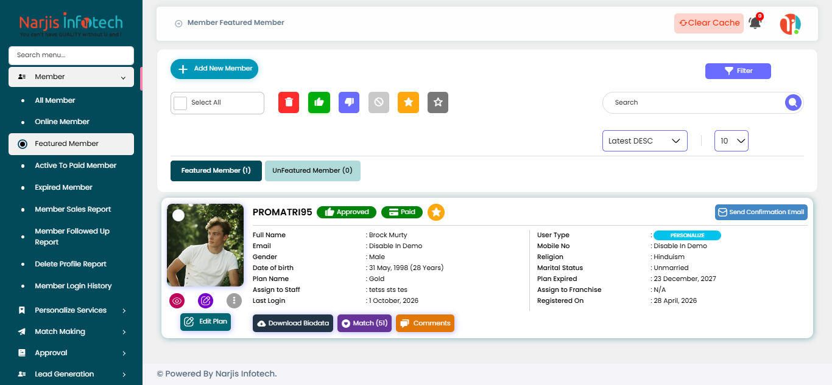This screenshot has width=832, height=385.
Task: Click the Member Featured Member breadcrumb text
Action: pyautogui.click(x=236, y=23)
